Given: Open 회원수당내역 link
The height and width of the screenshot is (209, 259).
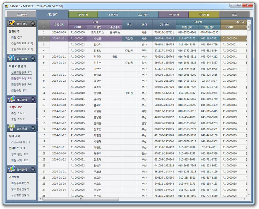Looking at the screenshot, I should [x=19, y=90].
